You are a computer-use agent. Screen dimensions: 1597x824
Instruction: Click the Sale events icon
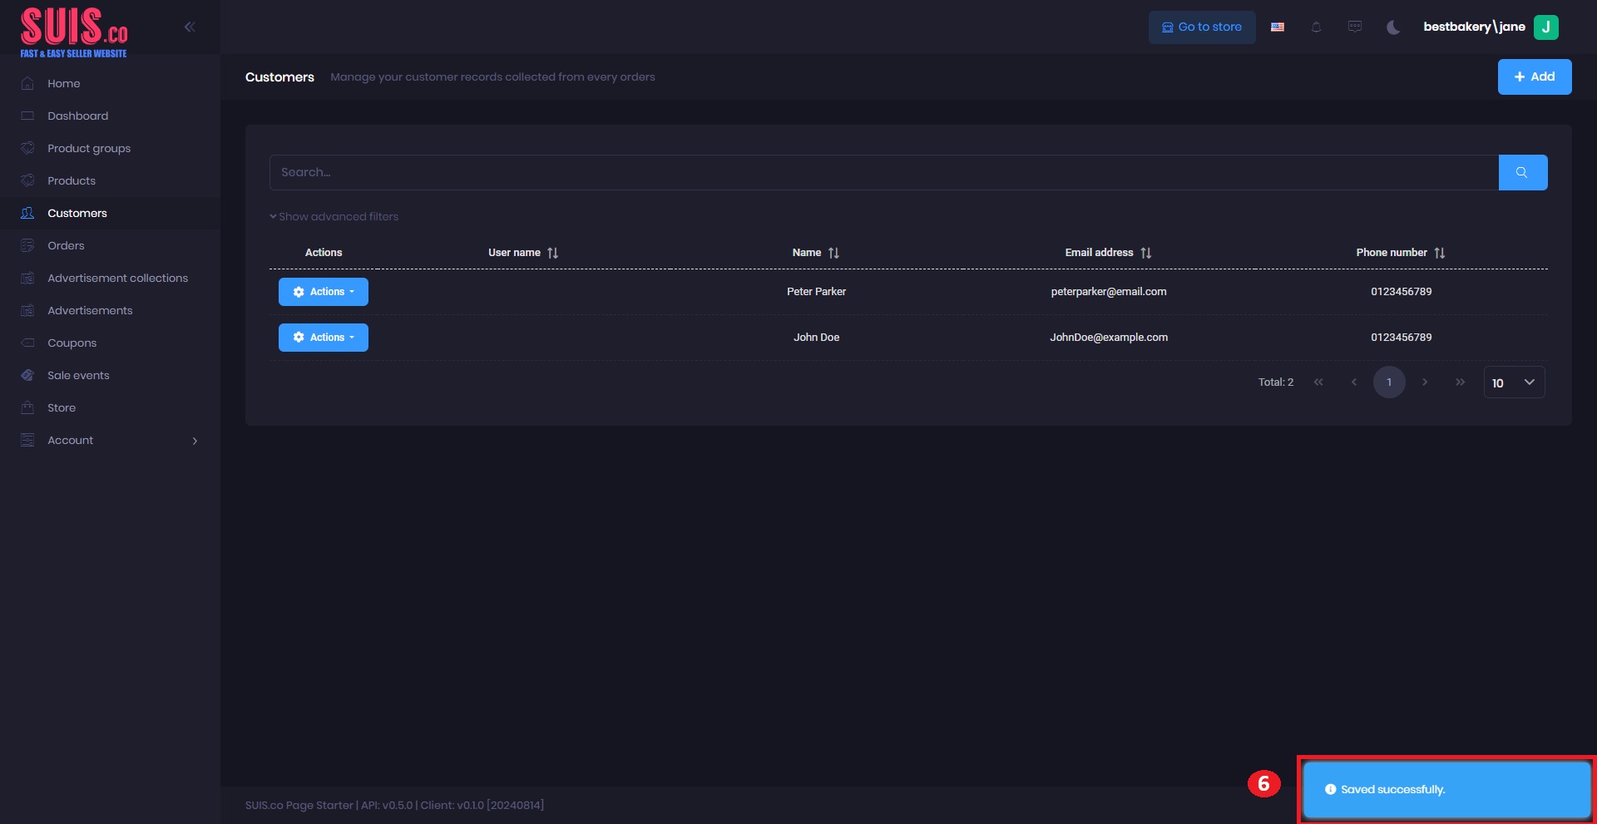(x=27, y=375)
